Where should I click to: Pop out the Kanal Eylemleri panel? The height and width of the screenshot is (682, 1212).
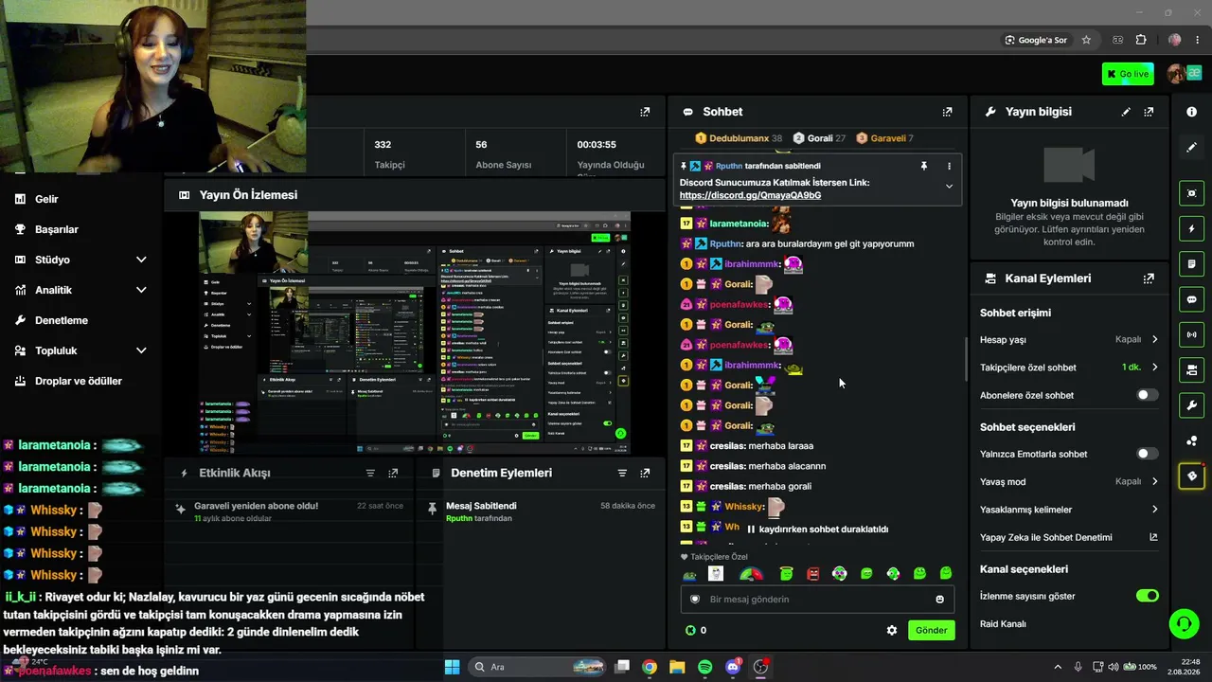coord(1149,278)
